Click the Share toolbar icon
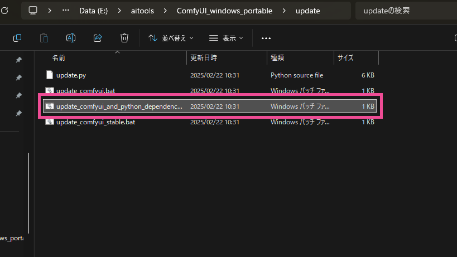457x257 pixels. 98,38
